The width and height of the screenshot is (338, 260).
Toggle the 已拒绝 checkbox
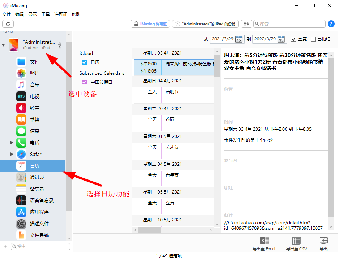point(313,39)
